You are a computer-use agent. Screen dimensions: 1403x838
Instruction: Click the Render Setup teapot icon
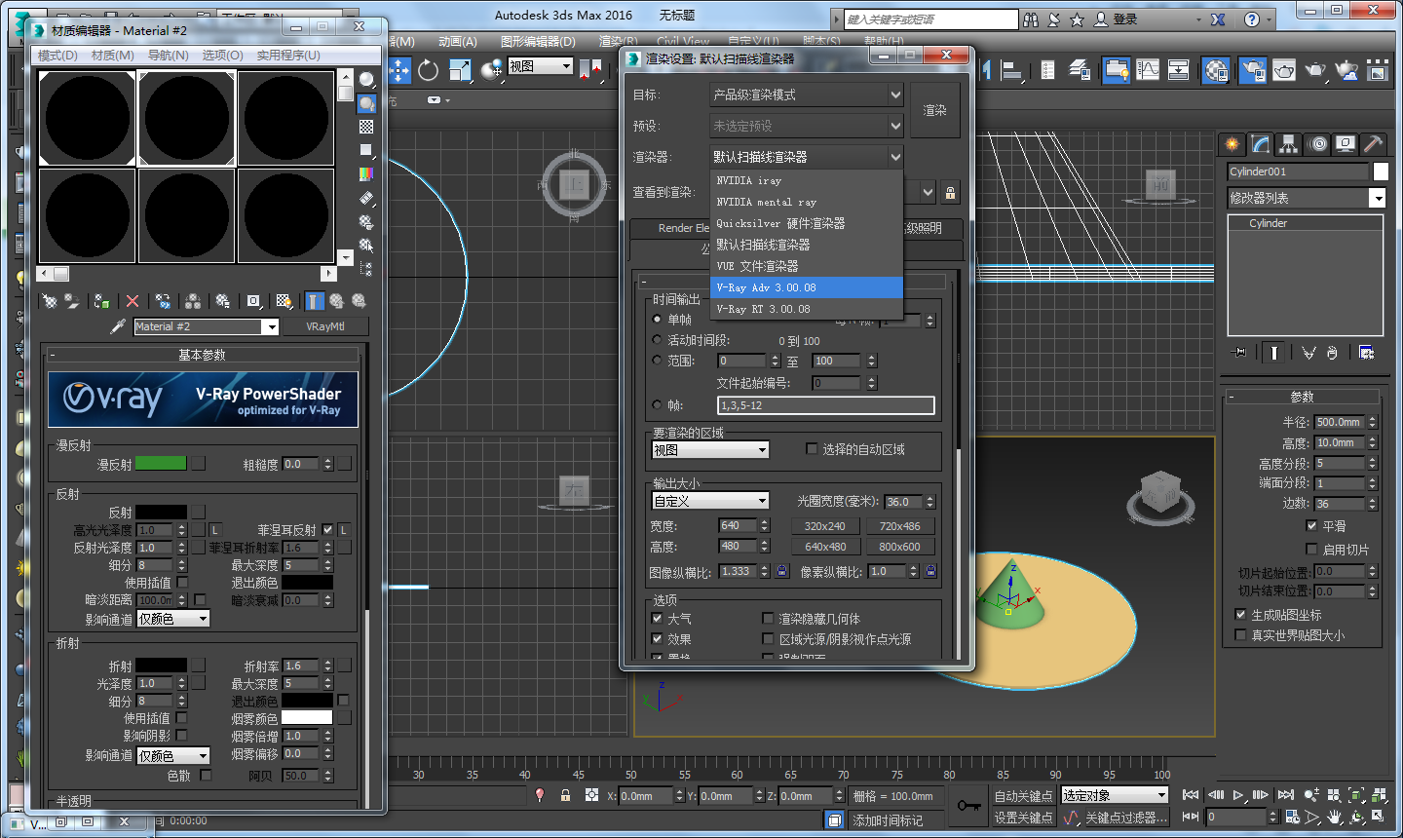(1253, 70)
